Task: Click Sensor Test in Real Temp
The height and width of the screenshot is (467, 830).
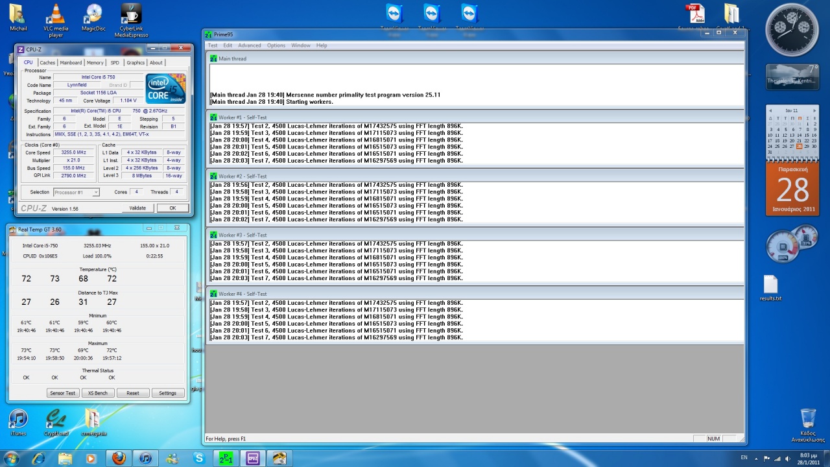Action: (x=63, y=393)
